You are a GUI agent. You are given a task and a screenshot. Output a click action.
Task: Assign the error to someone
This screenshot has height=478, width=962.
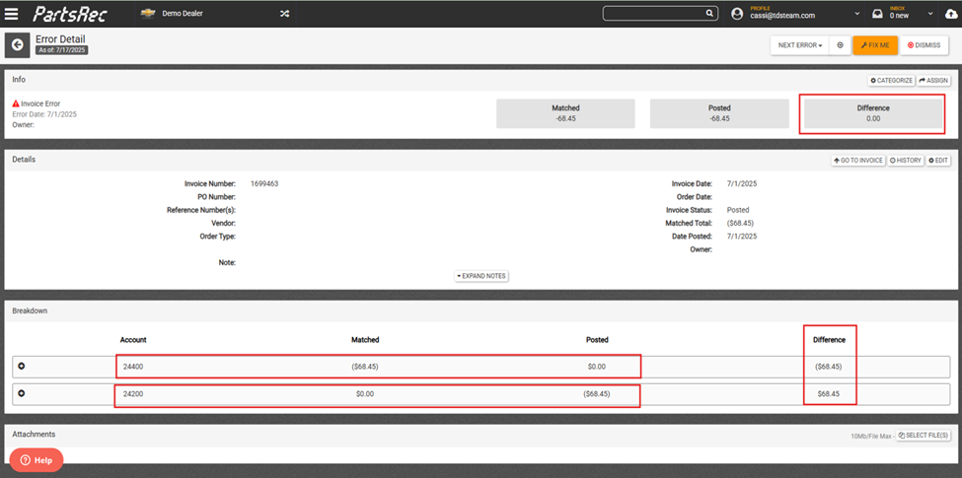933,80
